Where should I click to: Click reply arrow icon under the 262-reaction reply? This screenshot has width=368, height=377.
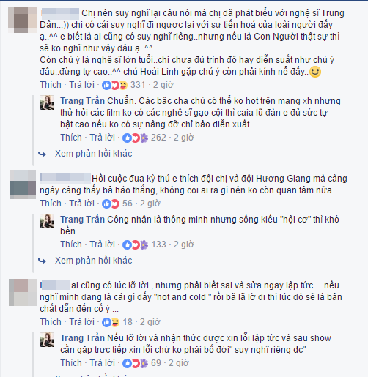click(x=42, y=154)
